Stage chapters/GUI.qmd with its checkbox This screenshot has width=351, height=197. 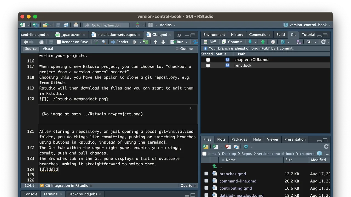click(x=208, y=60)
